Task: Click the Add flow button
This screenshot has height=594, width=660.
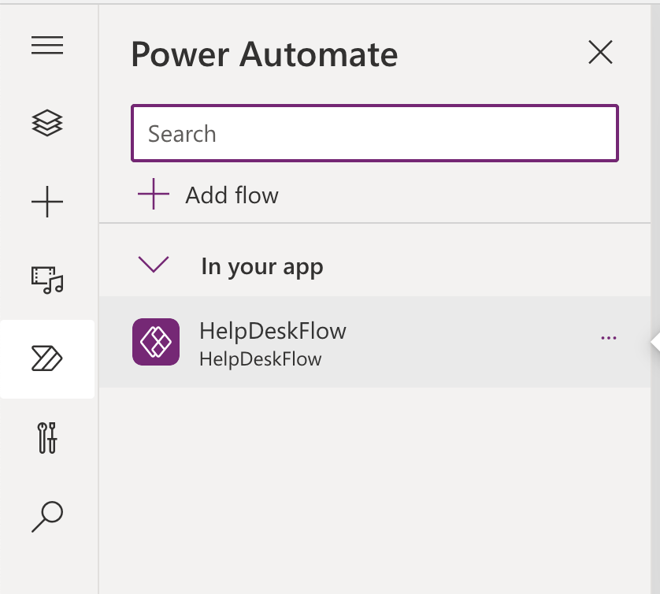Action: click(209, 195)
